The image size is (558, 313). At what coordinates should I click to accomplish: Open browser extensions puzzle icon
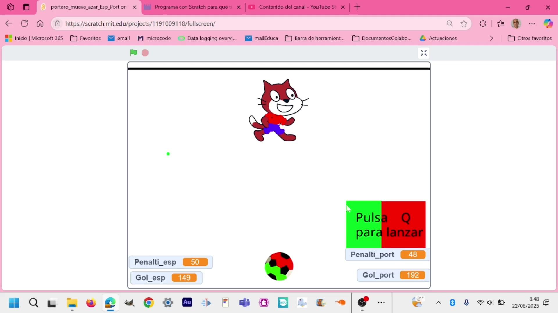coord(483,23)
